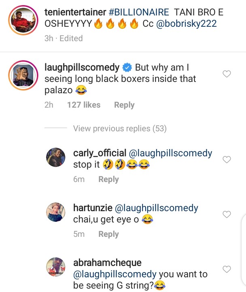The image size is (246, 292).
Task: Like abrahamcheque's reply with heart
Action: 227,269
